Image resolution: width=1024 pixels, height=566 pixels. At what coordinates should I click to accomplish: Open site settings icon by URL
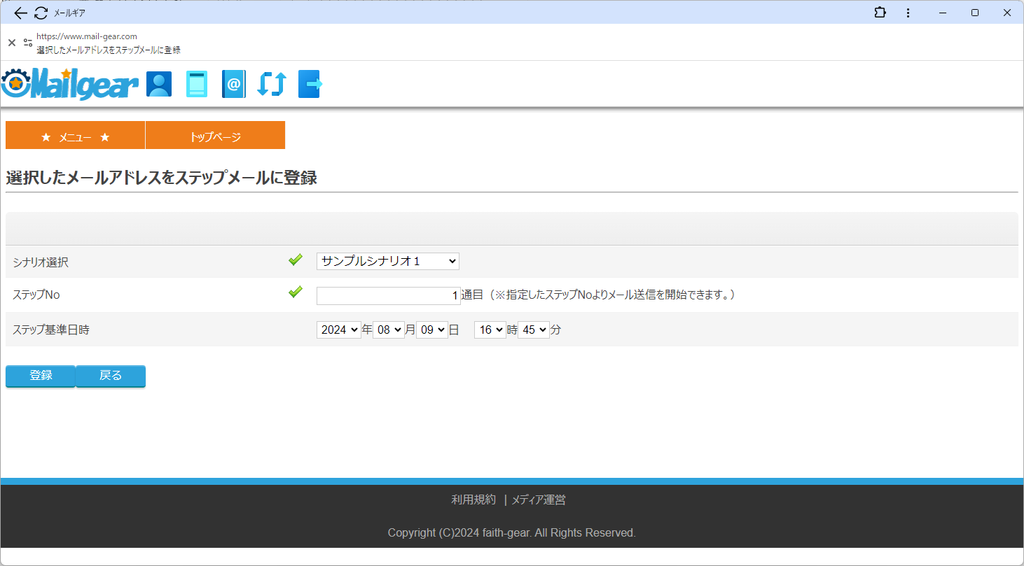point(28,43)
